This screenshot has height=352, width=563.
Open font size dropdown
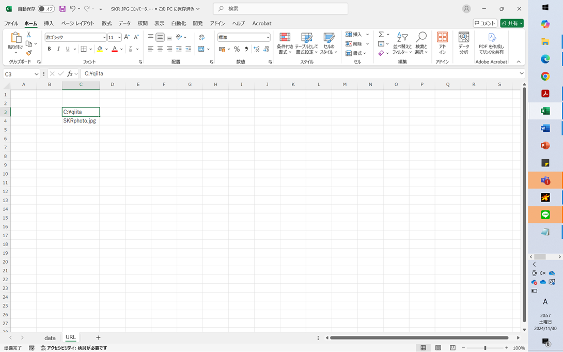coord(119,37)
